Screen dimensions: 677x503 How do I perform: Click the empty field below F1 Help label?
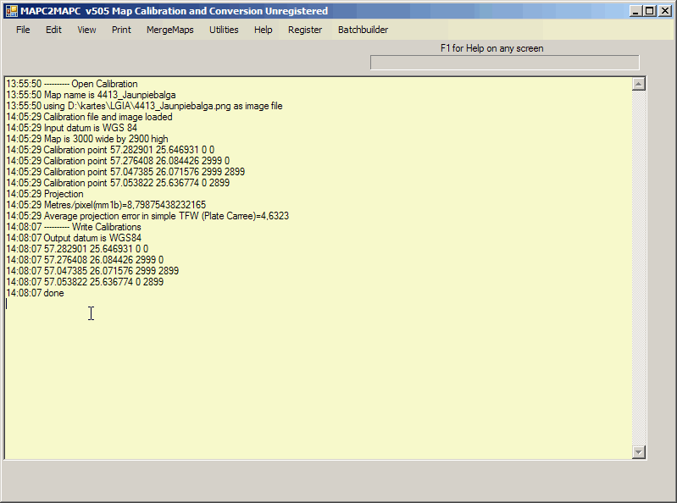(x=504, y=63)
